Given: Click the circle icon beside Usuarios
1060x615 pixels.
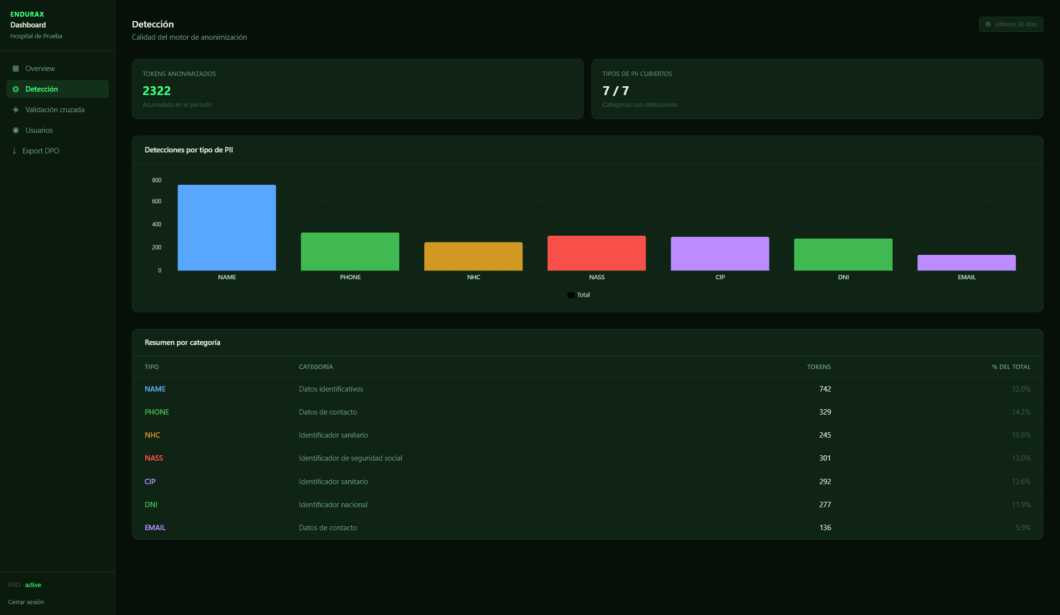Looking at the screenshot, I should coord(15,130).
